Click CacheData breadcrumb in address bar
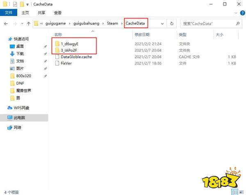The image size is (246, 195). [135, 23]
